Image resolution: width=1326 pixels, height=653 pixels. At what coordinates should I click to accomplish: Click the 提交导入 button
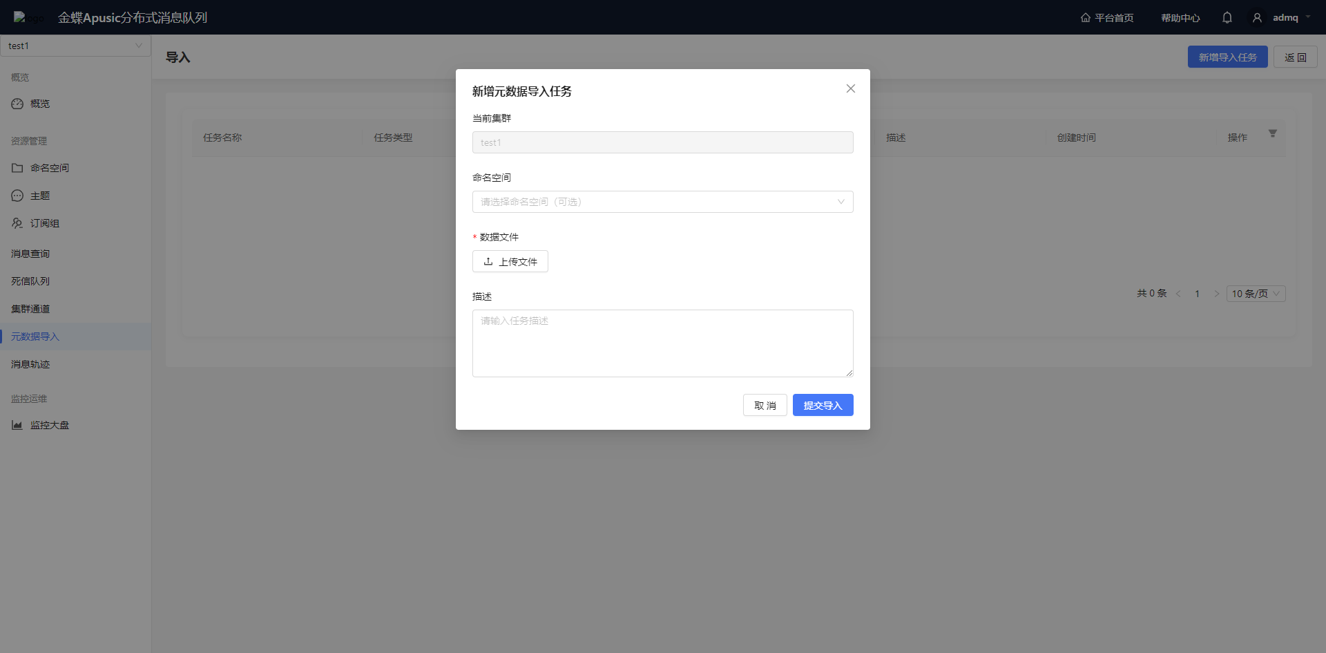pyautogui.click(x=823, y=405)
